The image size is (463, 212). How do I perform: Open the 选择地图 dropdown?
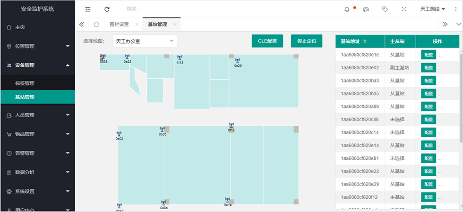145,41
